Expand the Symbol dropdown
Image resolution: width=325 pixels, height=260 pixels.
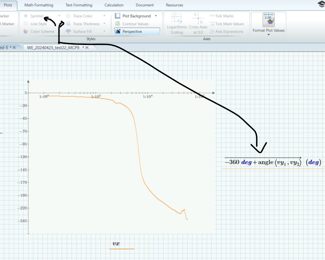click(59, 15)
